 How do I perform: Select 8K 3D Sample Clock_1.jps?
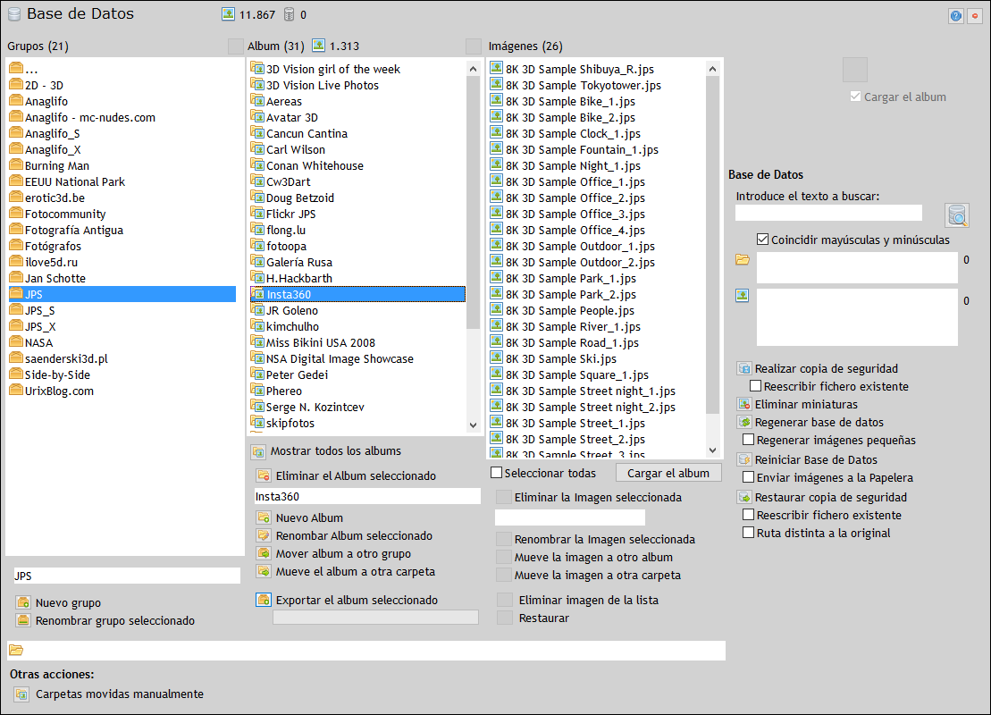pyautogui.click(x=573, y=134)
